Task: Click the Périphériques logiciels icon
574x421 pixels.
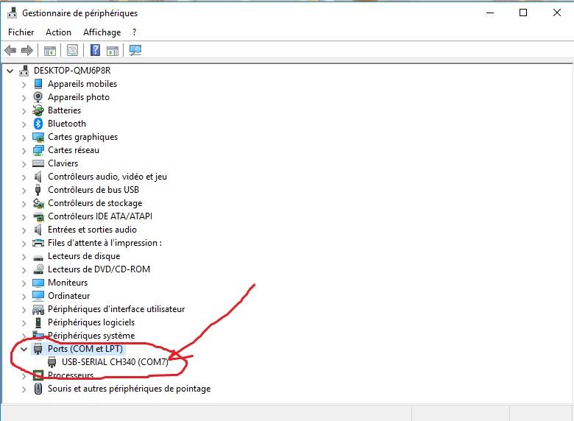Action: [x=38, y=322]
